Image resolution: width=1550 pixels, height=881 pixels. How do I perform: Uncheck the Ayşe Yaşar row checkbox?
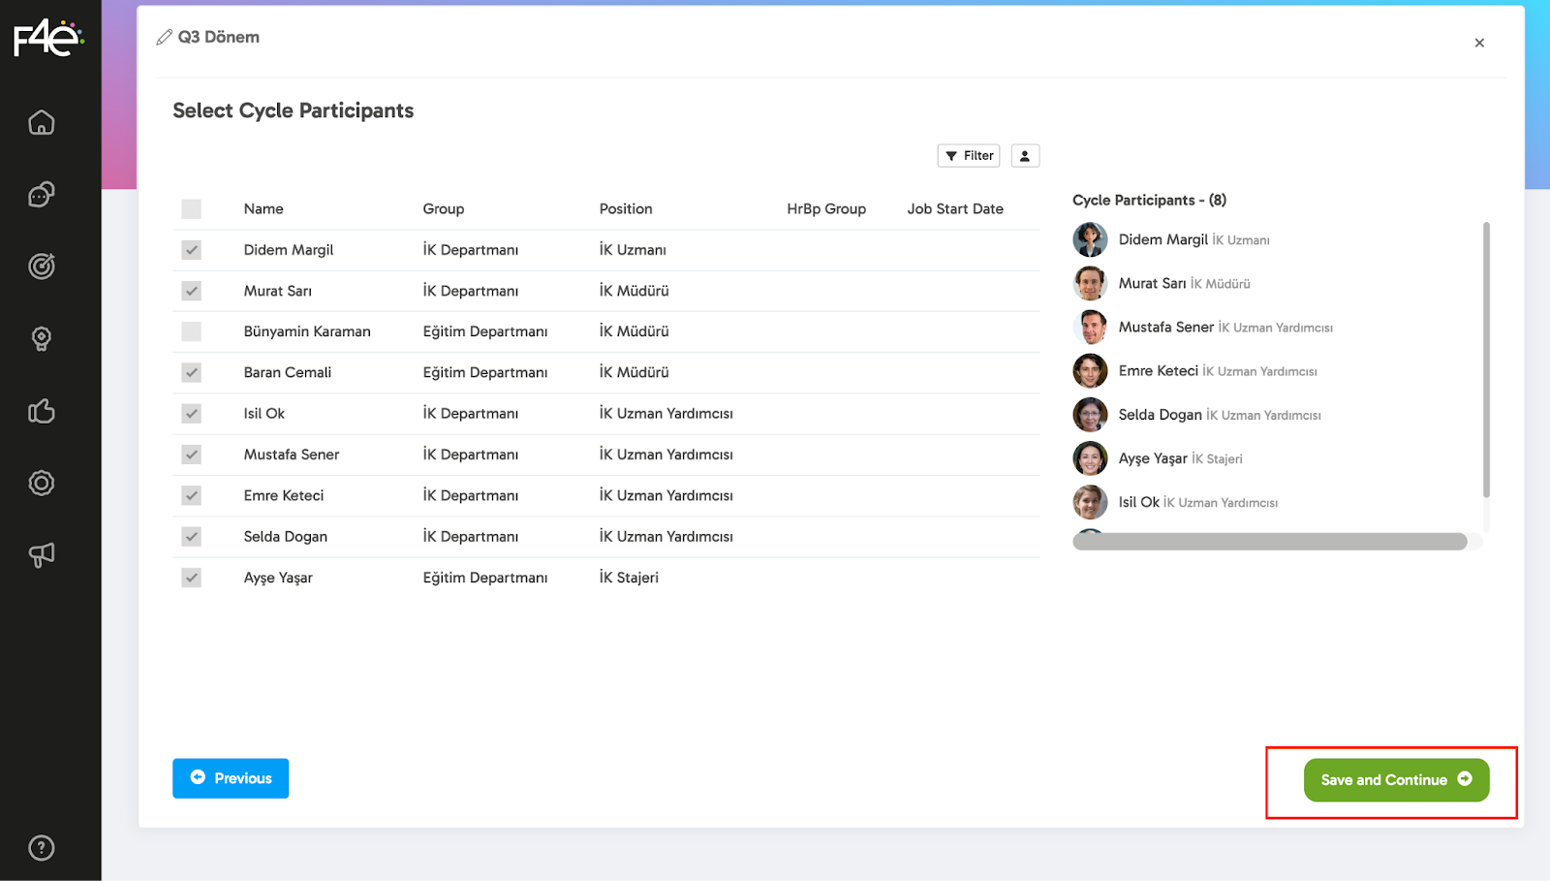(192, 578)
